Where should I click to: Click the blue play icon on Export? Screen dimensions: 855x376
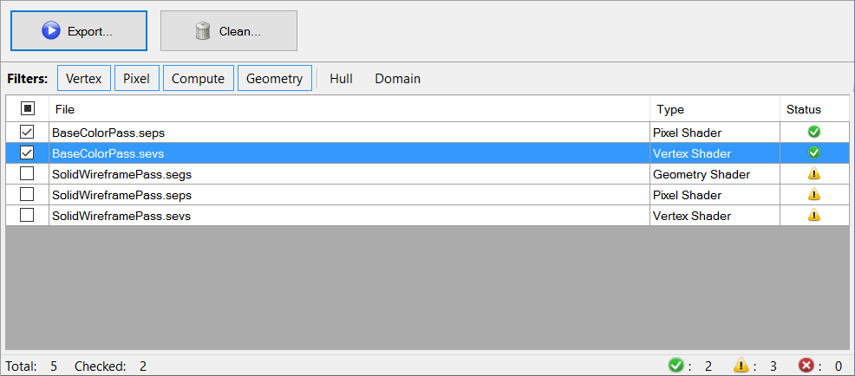[x=50, y=30]
